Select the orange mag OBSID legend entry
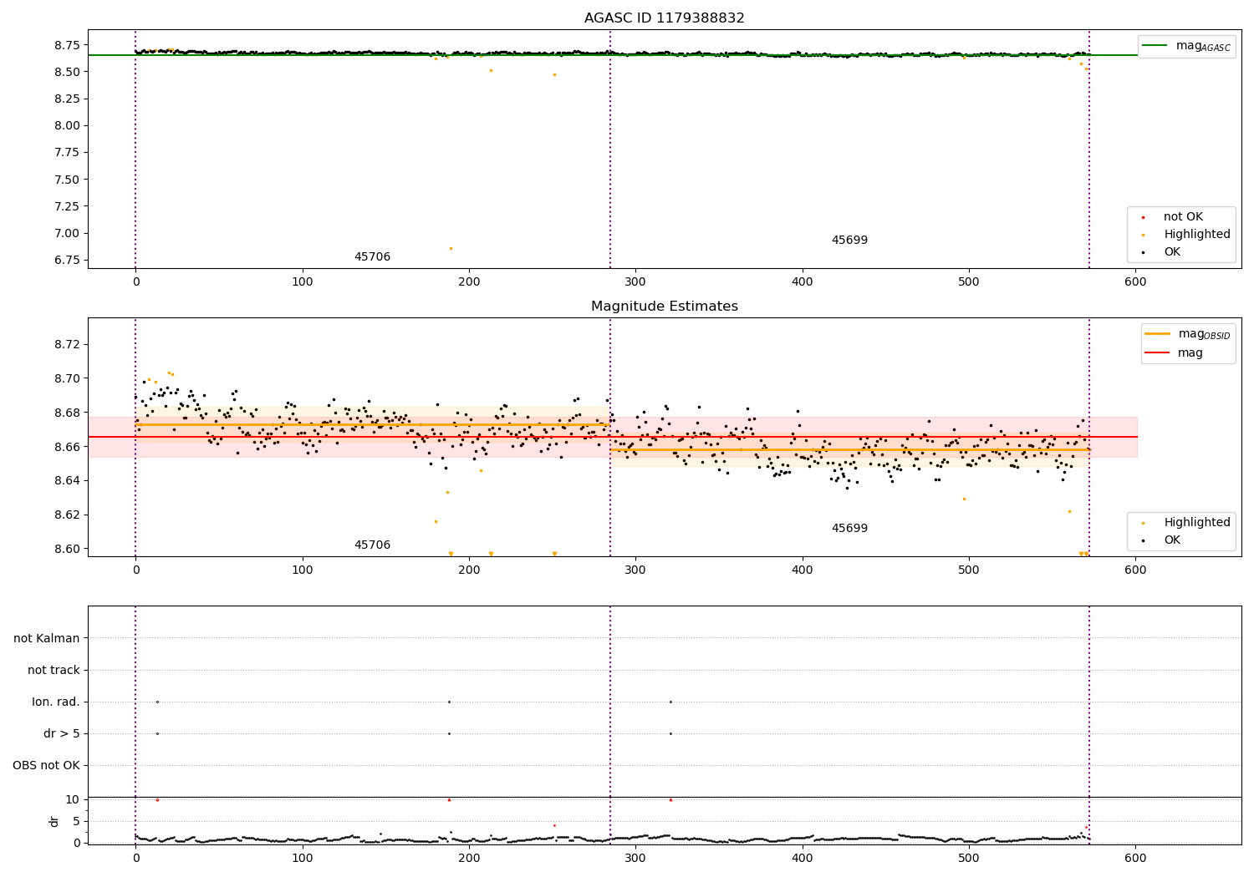Image resolution: width=1254 pixels, height=877 pixels. point(1187,334)
